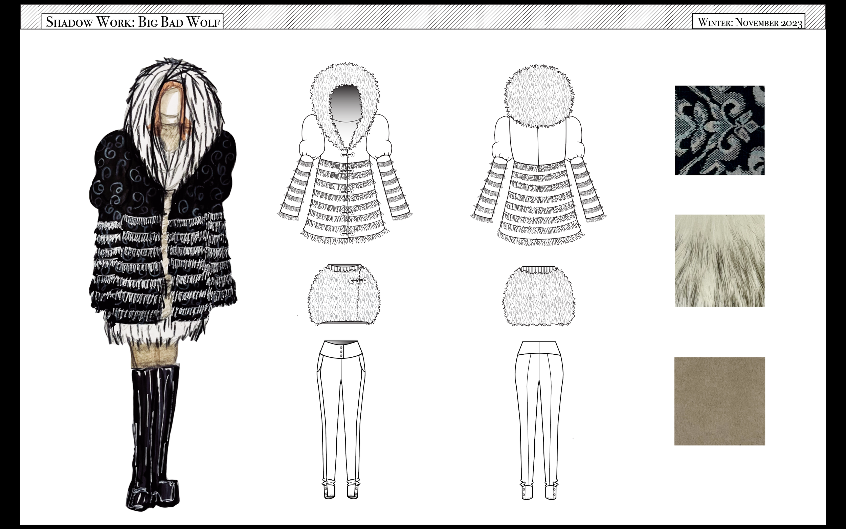Click the front view coat flat sketch

(x=344, y=196)
